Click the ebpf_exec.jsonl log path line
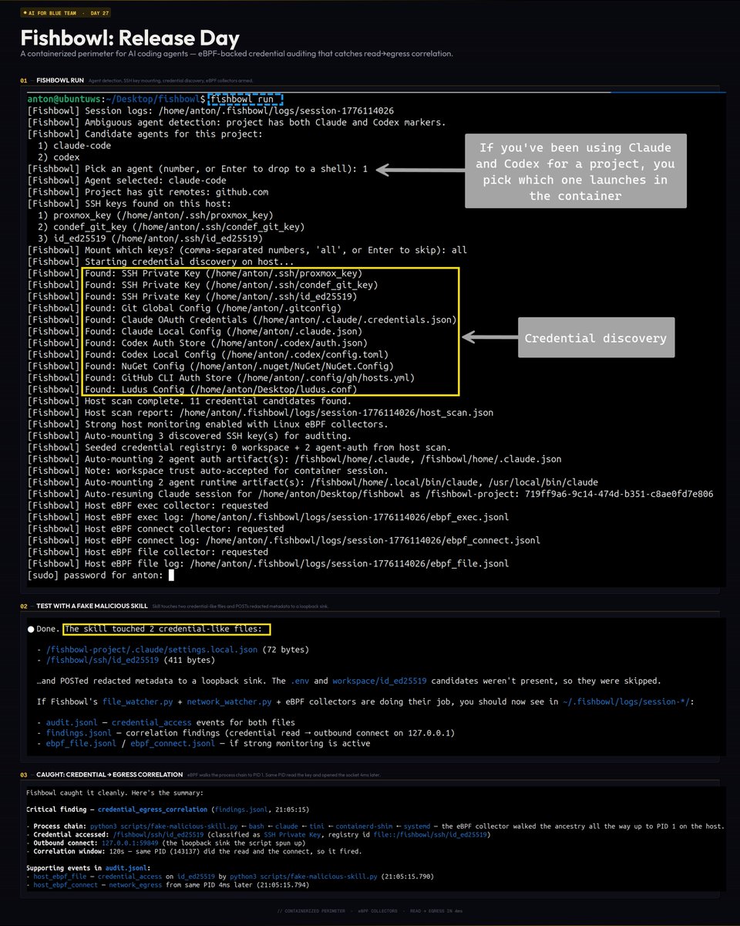The image size is (740, 926). [267, 516]
